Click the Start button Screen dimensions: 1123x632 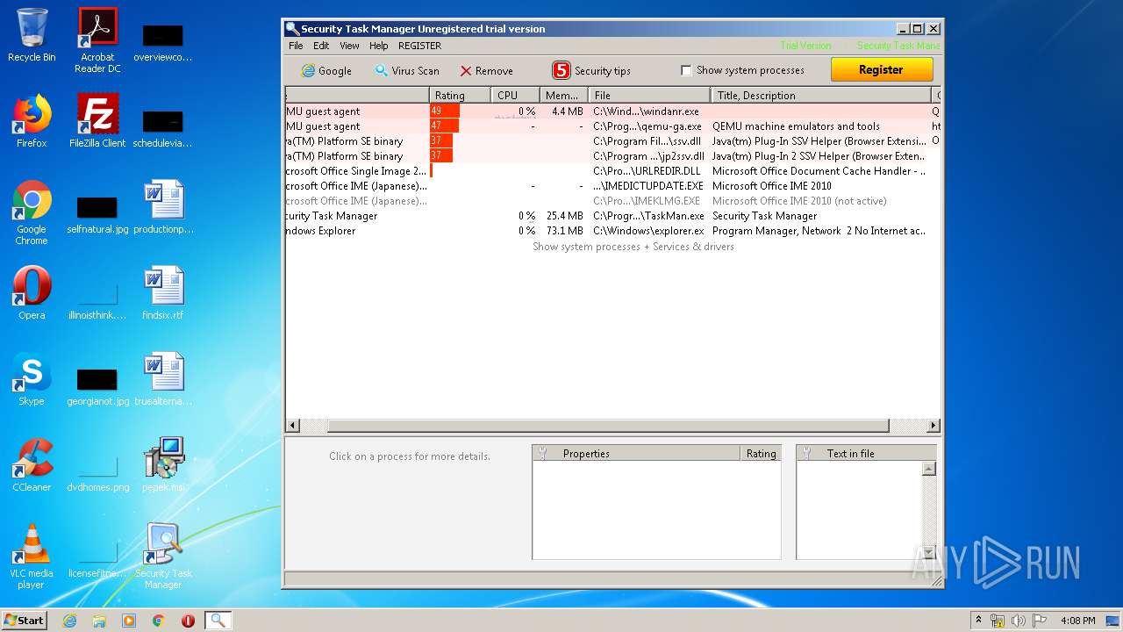pyautogui.click(x=24, y=621)
